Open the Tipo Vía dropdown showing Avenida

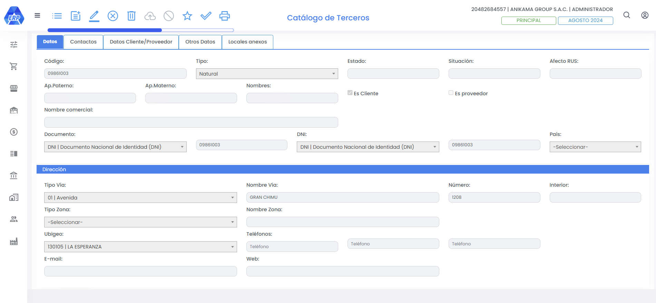click(x=140, y=197)
